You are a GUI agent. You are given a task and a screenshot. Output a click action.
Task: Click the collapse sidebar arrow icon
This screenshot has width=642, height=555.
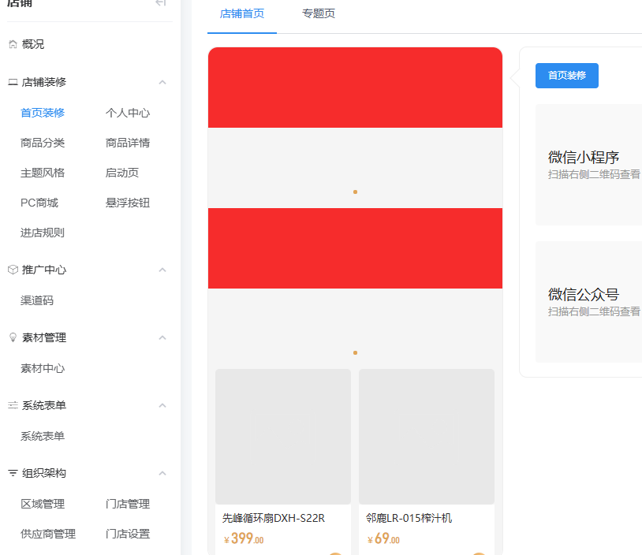[161, 3]
